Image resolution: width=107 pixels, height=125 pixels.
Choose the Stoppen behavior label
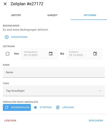[x=46, y=107]
